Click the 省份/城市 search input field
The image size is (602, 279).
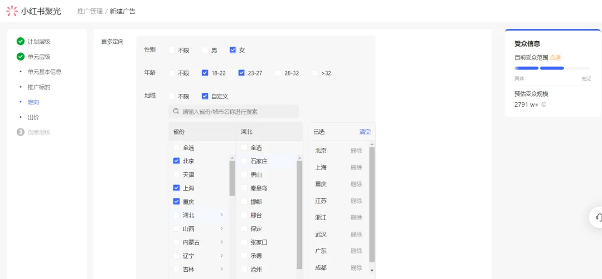point(234,111)
